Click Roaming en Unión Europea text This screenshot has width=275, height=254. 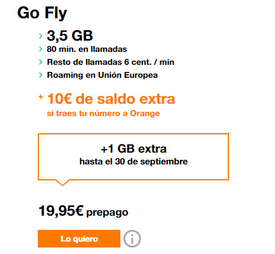click(x=102, y=75)
